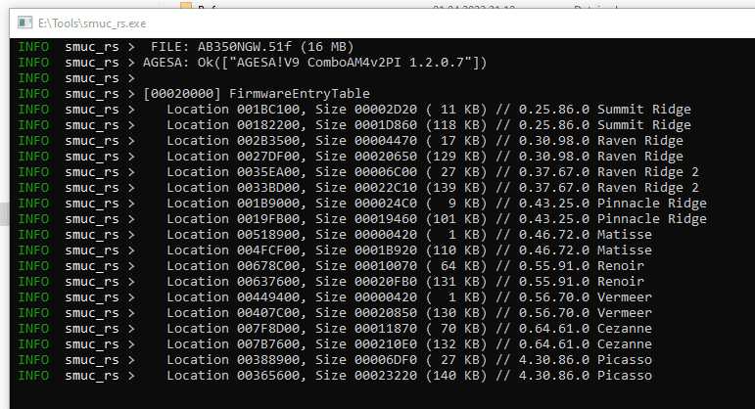Click the Location 00365600 Picasso row

[x=335, y=376]
